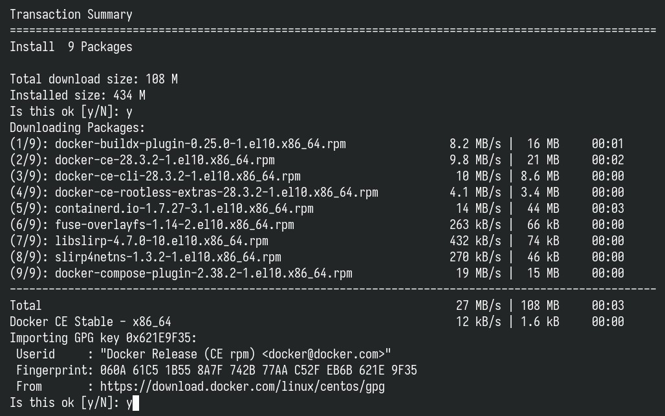Click the docker-ce-rootless-extras rpm filename
Image resolution: width=665 pixels, height=416 pixels.
pyautogui.click(x=217, y=193)
